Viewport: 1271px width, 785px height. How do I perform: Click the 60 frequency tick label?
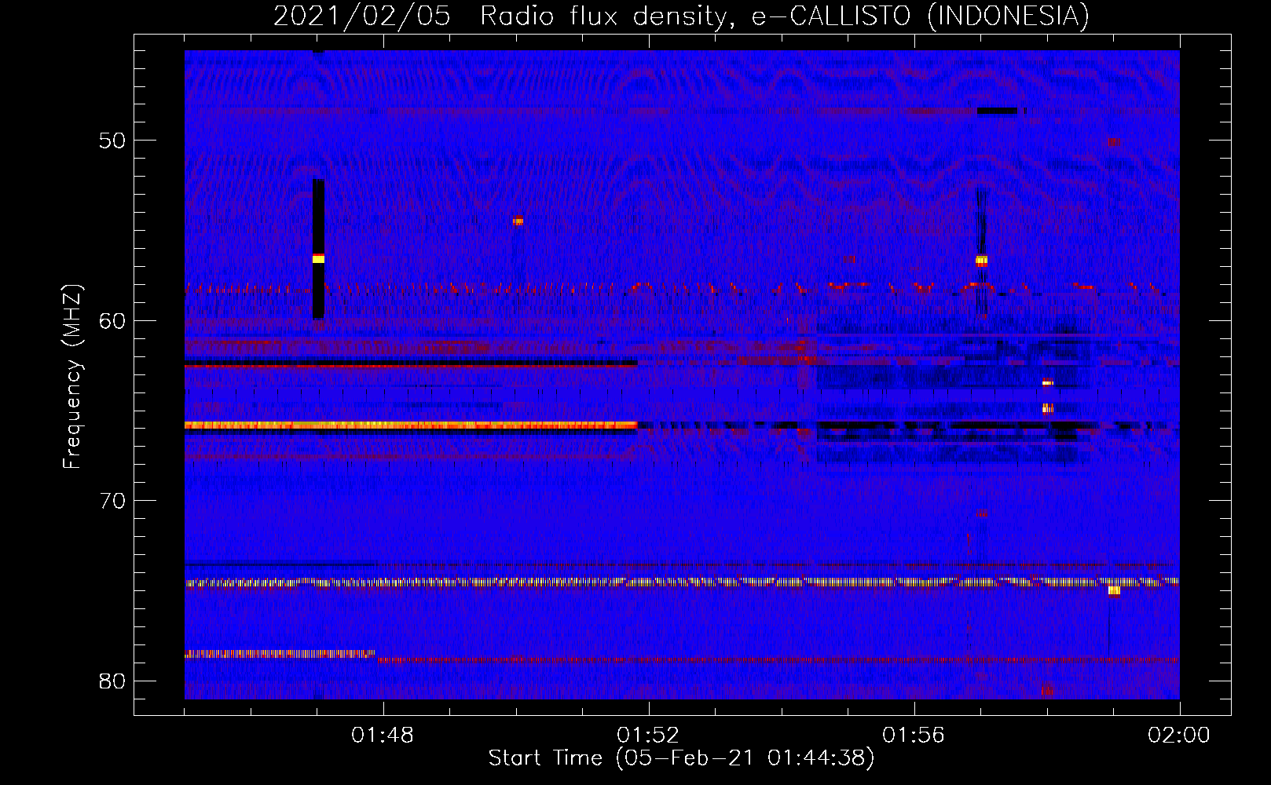pyautogui.click(x=112, y=320)
